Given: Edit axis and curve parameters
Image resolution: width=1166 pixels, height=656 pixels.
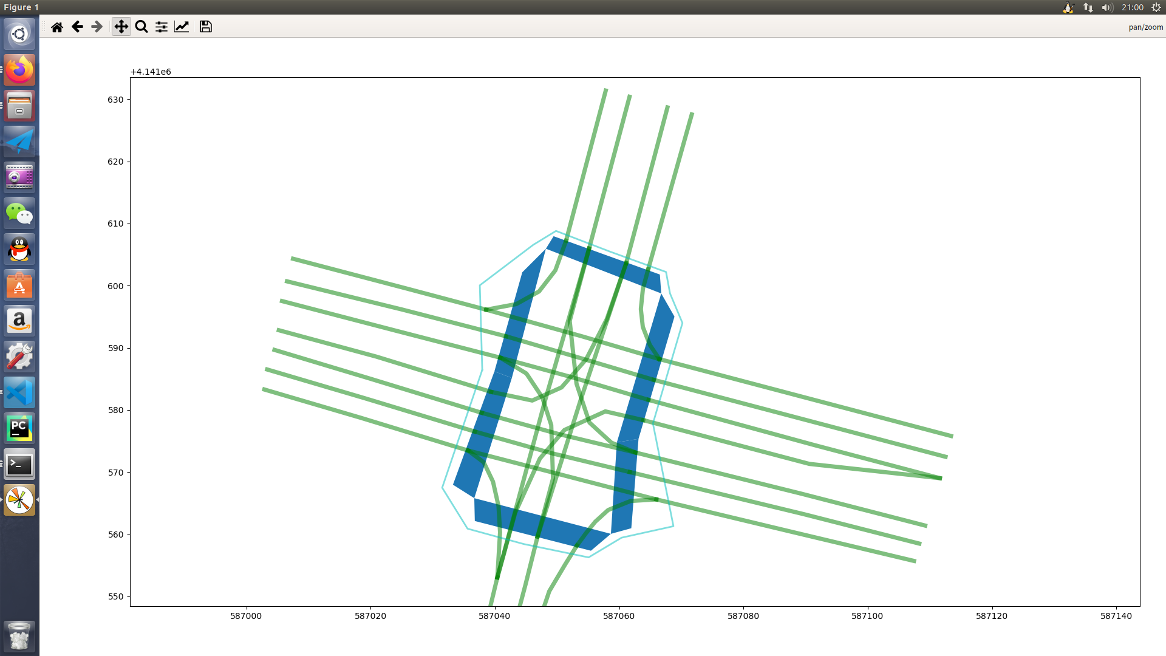Looking at the screenshot, I should pyautogui.click(x=182, y=27).
